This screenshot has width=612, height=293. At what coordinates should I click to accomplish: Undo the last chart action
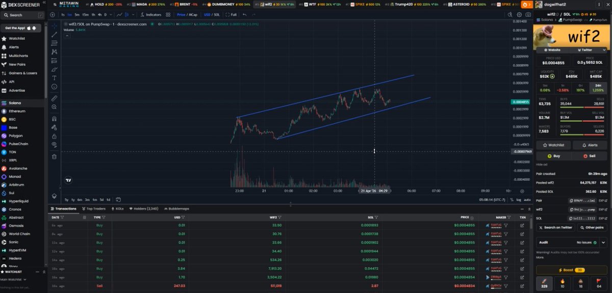pyautogui.click(x=244, y=15)
